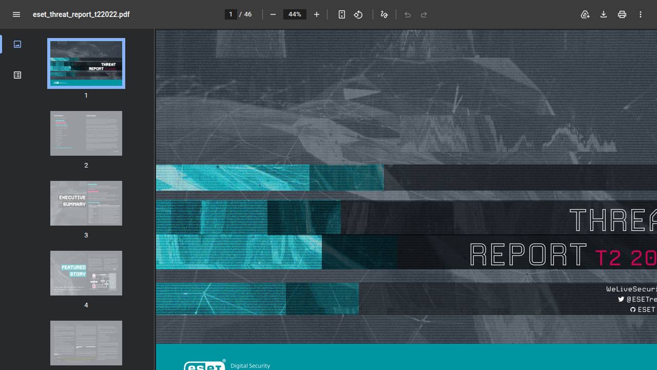Click the 44% zoom level field
The width and height of the screenshot is (657, 370).
pyautogui.click(x=295, y=14)
